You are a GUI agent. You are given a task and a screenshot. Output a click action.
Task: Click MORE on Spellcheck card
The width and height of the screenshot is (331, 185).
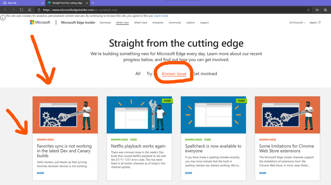pyautogui.click(x=189, y=173)
